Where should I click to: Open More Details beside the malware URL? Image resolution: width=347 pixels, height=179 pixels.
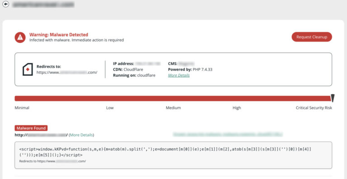[x=81, y=135]
